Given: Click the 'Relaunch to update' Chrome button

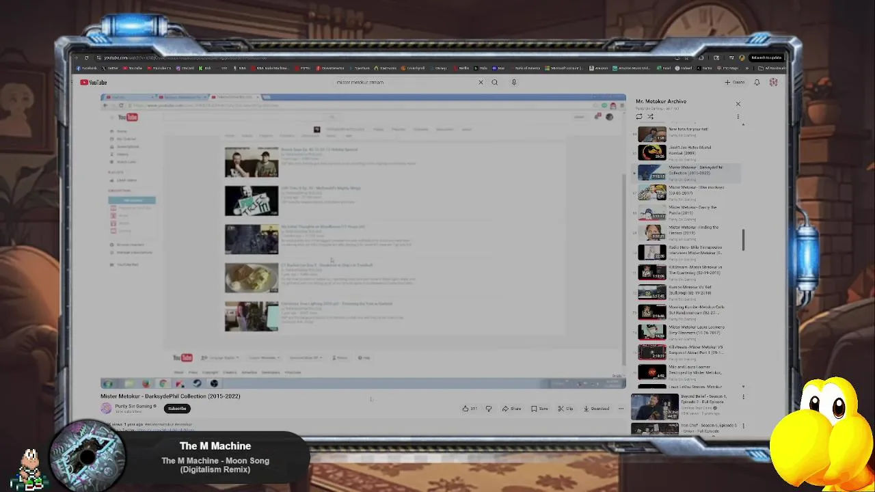Looking at the screenshot, I should [766, 57].
